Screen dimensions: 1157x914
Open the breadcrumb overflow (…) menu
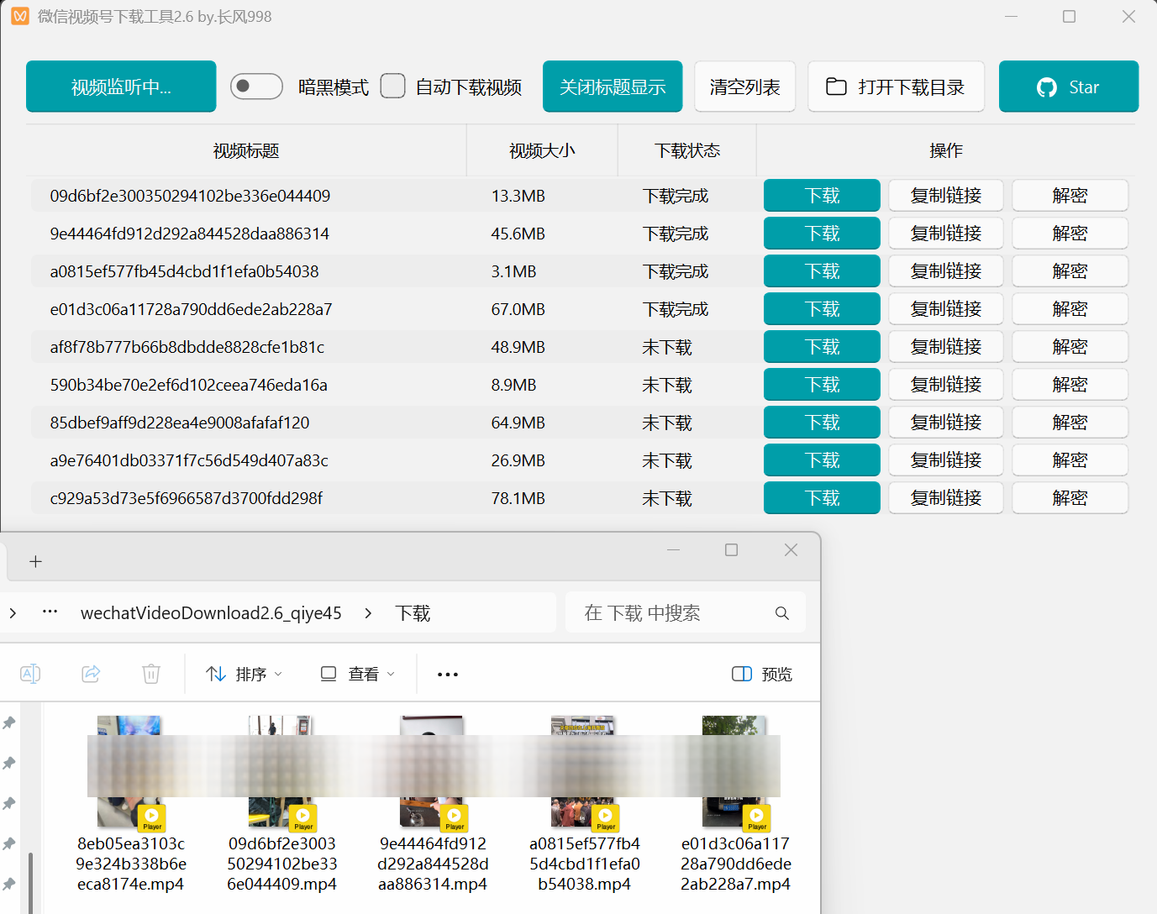coord(50,612)
